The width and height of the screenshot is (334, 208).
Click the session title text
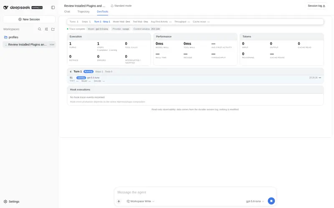(85, 6)
